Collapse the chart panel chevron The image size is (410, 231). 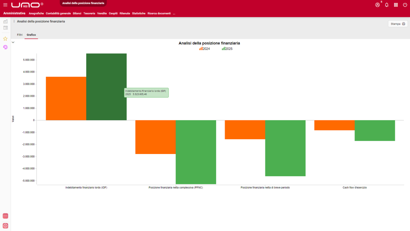[13, 42]
